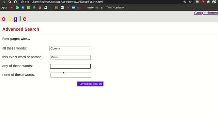The width and height of the screenshot is (218, 122).
Task: Select the red 'Advanced Search' heading
Action: 21,29
